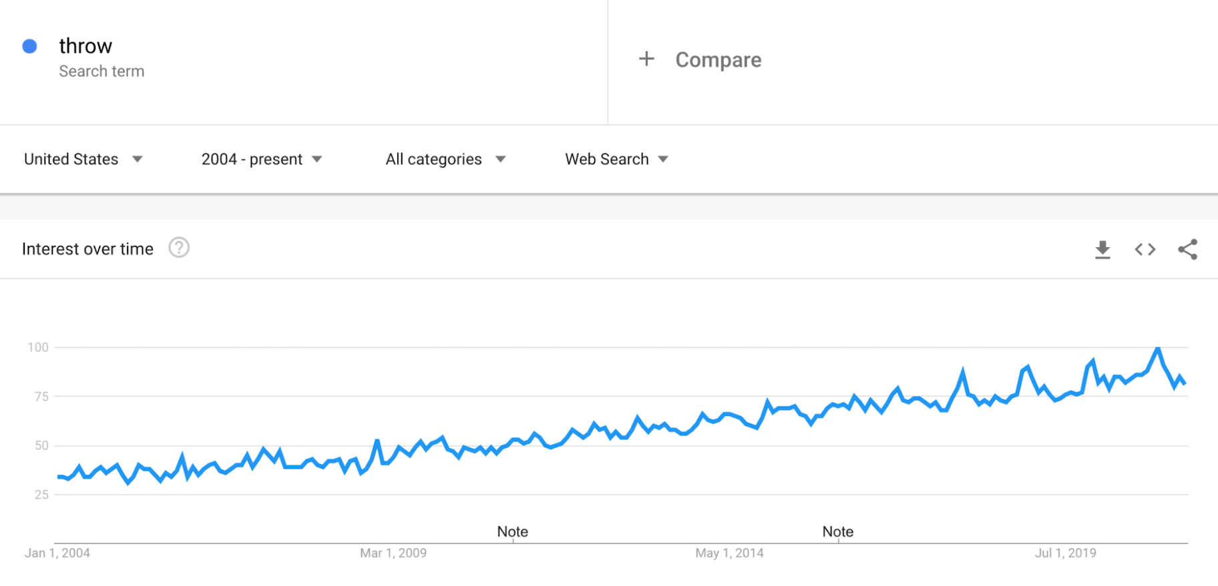Screen dimensions: 1218x586
Task: Click the Interest over time heading
Action: 87,249
